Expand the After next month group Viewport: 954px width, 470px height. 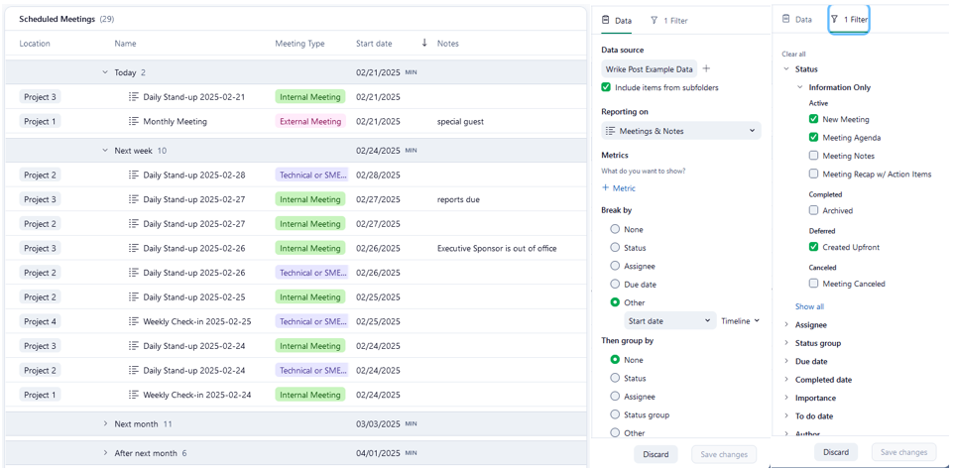point(105,453)
